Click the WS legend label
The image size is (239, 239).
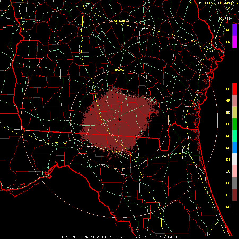point(228,148)
